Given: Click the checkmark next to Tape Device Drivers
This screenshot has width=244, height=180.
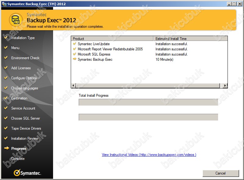Looking at the screenshot, I should 6,128.
